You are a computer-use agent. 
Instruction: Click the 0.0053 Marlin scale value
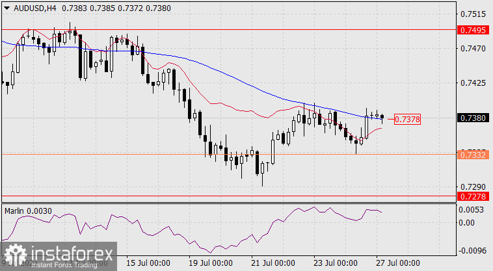[x=472, y=209]
